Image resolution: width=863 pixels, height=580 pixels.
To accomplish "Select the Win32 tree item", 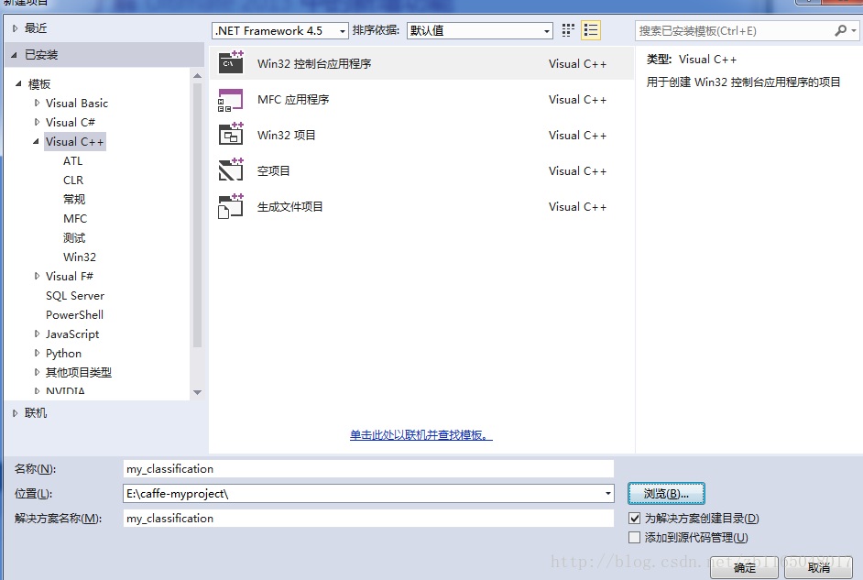I will [80, 257].
